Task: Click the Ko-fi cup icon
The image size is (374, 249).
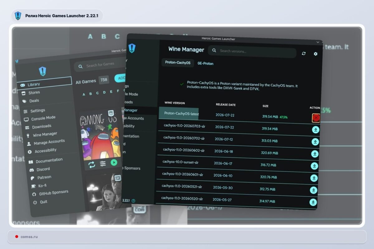Action: coord(33,186)
